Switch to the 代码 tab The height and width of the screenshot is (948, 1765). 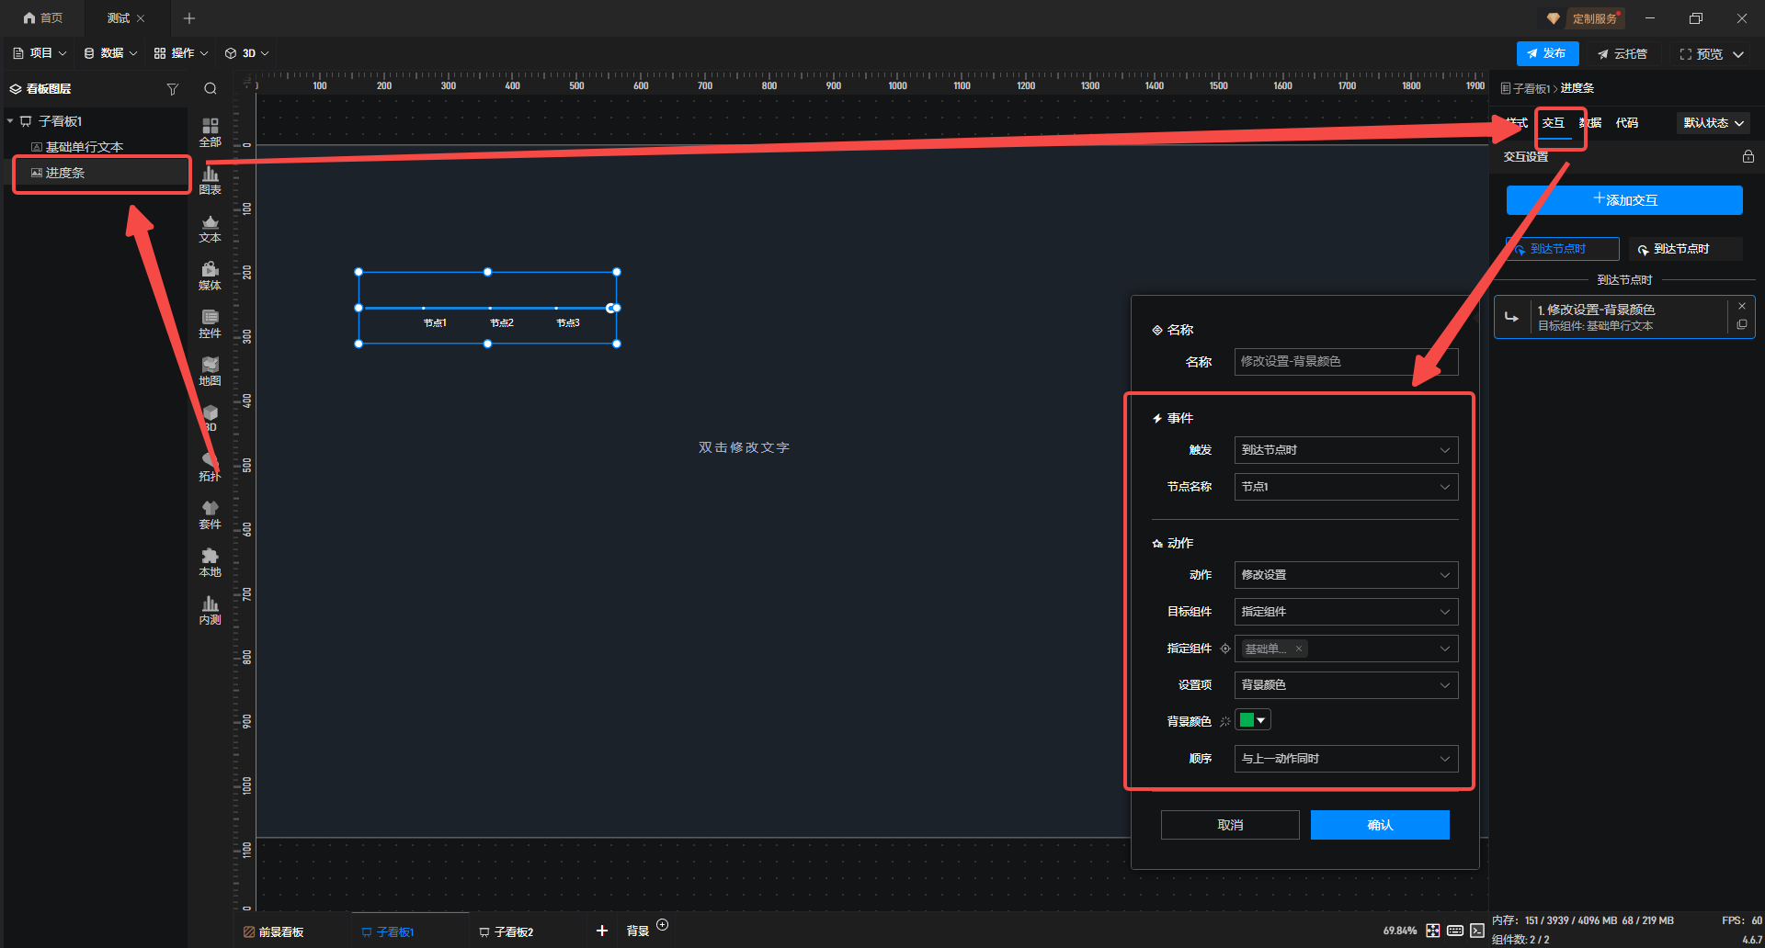[x=1626, y=123]
